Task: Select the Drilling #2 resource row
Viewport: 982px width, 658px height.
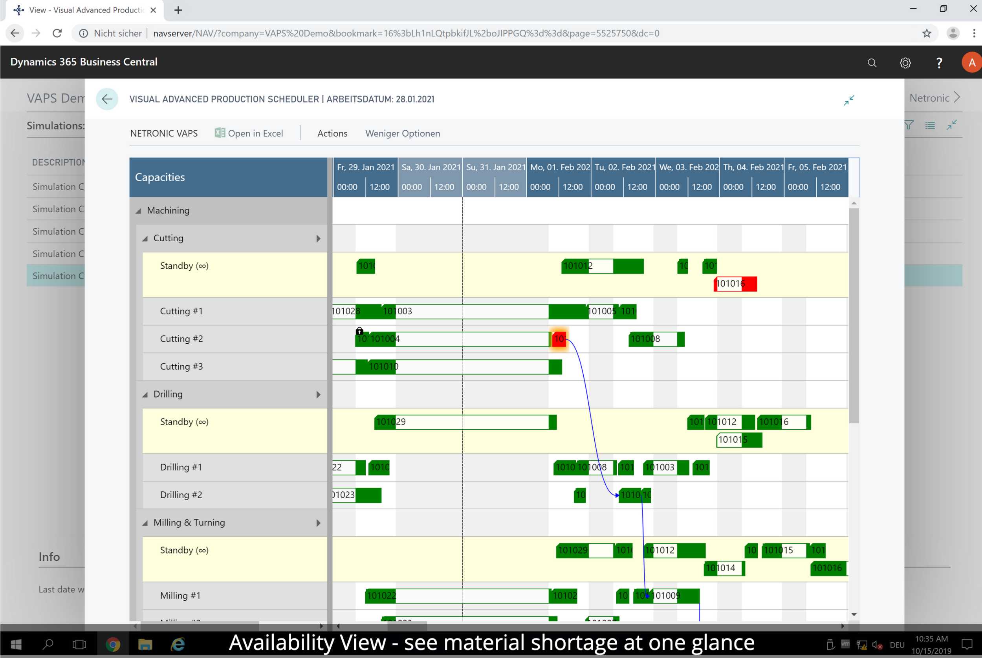Action: pyautogui.click(x=235, y=495)
